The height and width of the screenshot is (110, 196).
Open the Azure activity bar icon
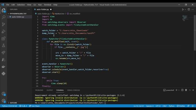[3, 60]
